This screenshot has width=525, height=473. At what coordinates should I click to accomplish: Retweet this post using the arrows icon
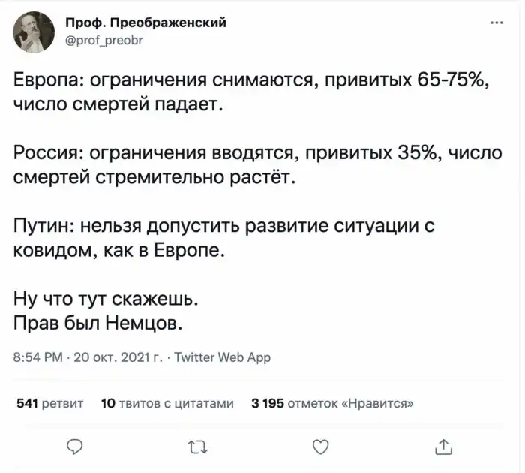tap(197, 447)
